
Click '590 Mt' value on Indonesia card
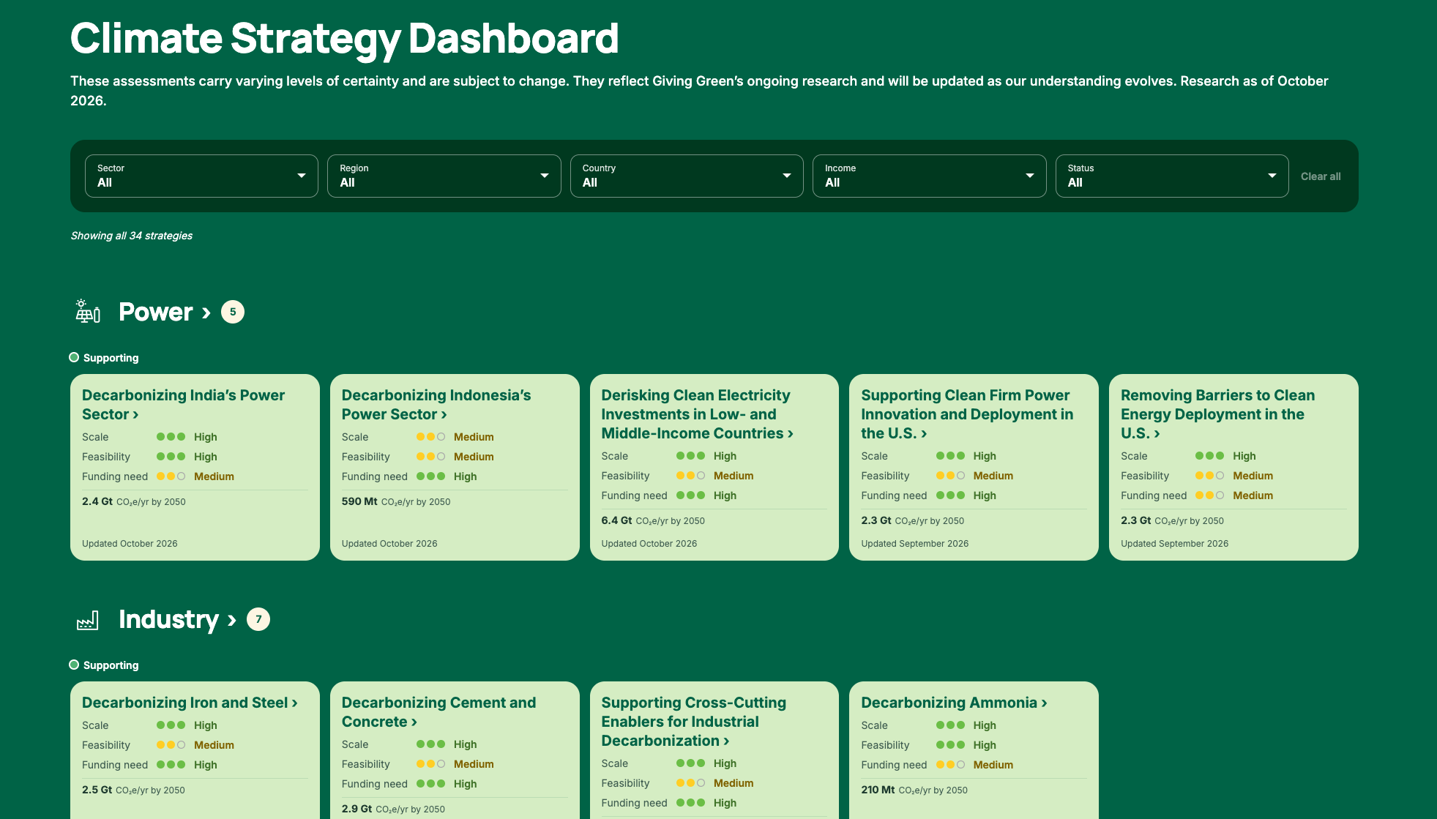(359, 501)
